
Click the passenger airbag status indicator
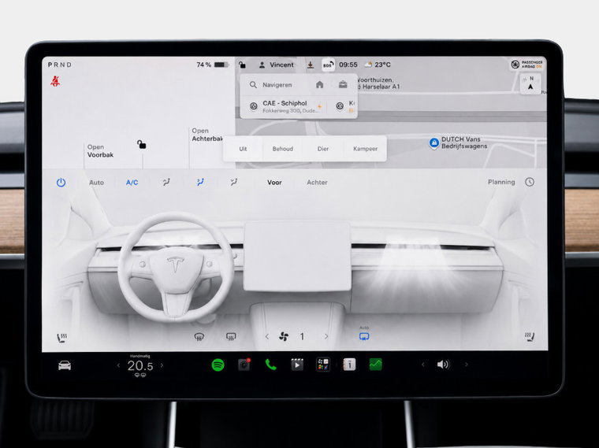point(526,65)
